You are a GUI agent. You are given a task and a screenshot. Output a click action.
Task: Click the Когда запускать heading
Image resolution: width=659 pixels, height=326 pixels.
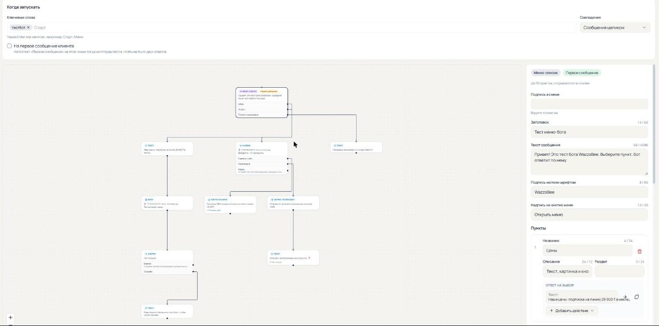(24, 7)
